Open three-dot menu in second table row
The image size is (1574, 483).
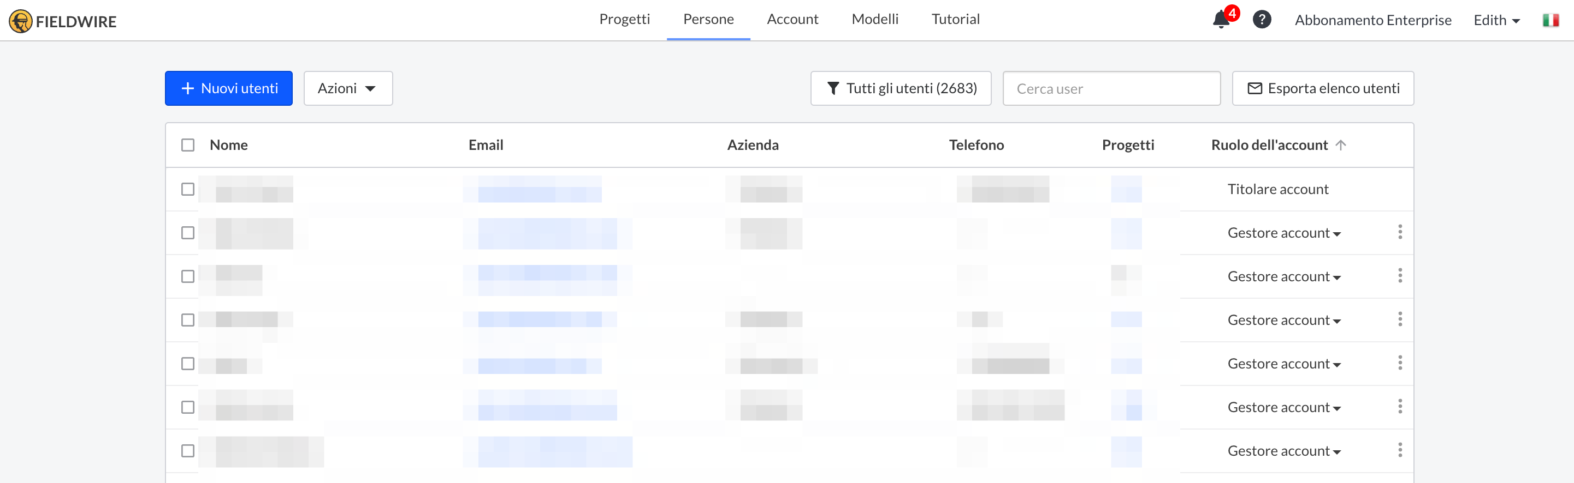pyautogui.click(x=1400, y=232)
